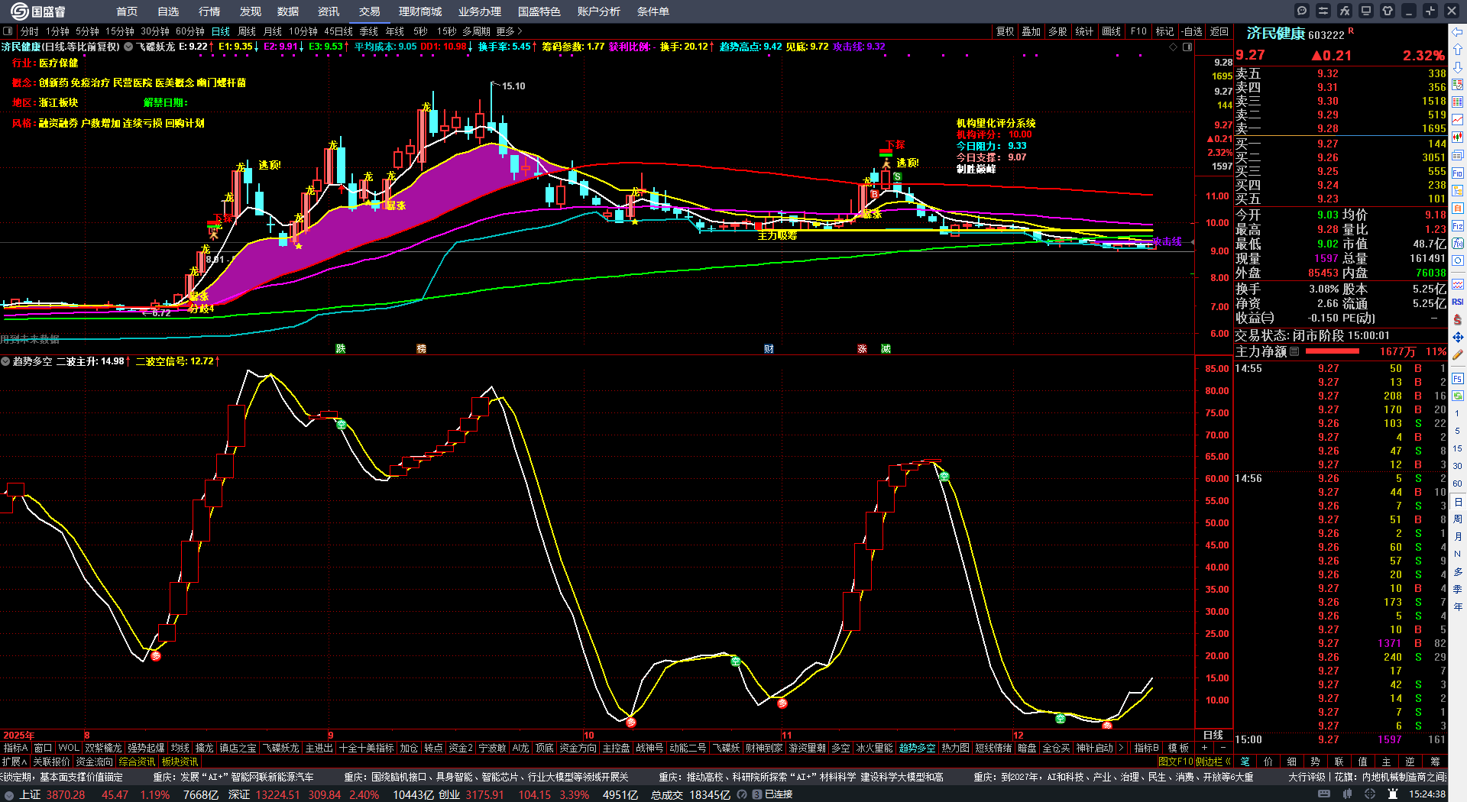This screenshot has width=1467, height=802.
Task: Click the blue four-way move arrows icon
Action: pos(1458,337)
